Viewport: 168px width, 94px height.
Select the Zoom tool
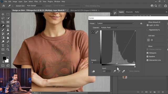coord(8,49)
